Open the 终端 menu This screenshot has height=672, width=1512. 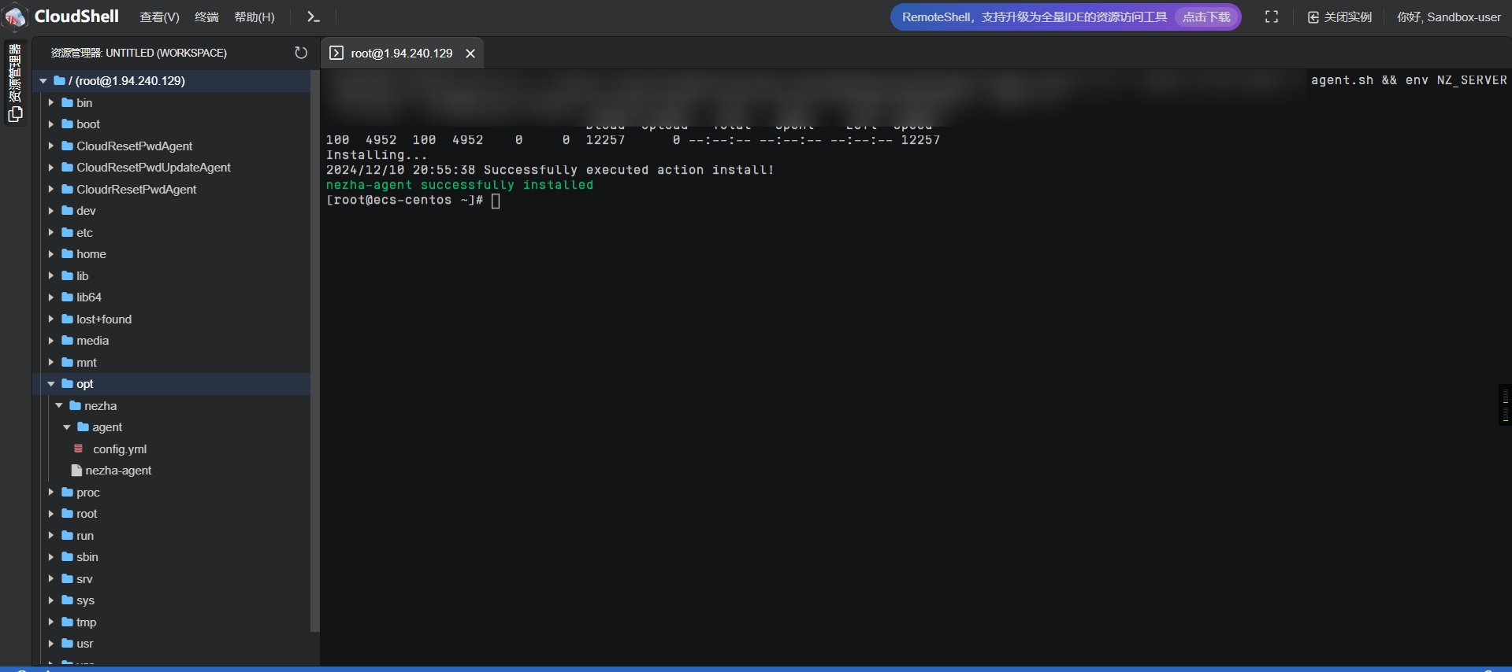click(206, 17)
